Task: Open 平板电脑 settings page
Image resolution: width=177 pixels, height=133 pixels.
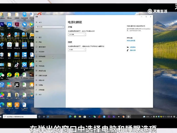Action: [x=41, y=66]
